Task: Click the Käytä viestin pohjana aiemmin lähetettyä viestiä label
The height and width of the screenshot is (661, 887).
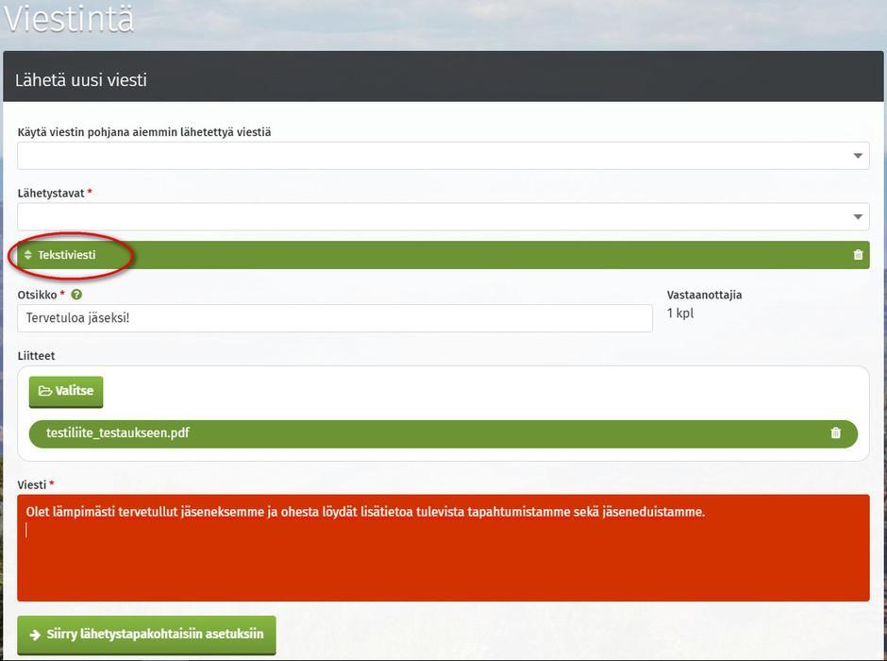Action: pos(144,132)
